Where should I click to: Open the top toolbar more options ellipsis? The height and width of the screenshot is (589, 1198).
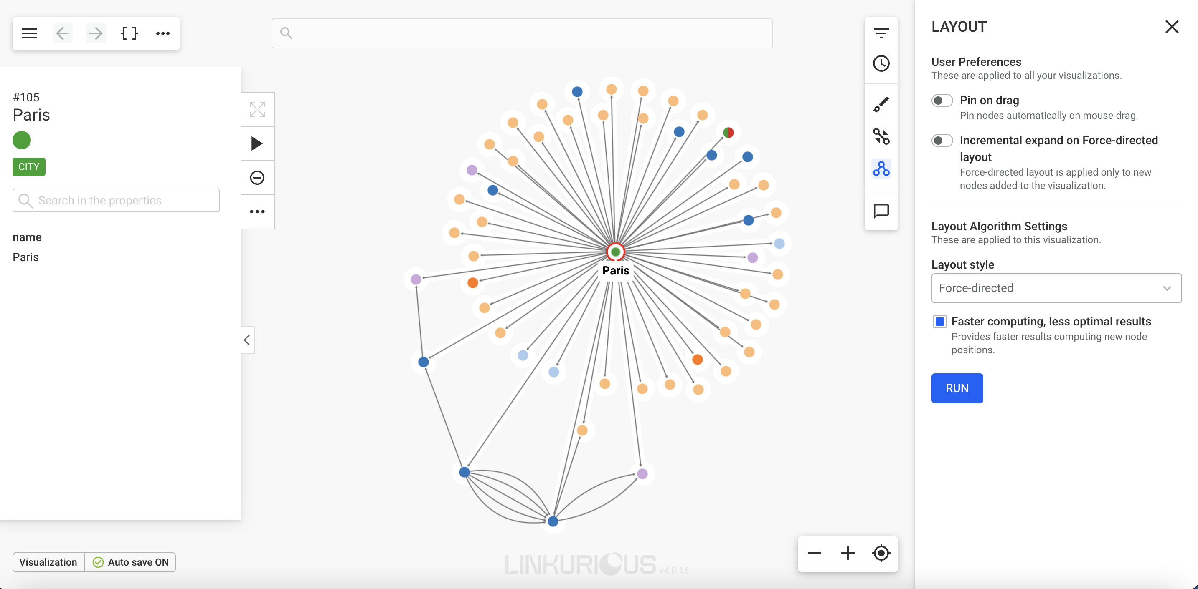point(163,33)
